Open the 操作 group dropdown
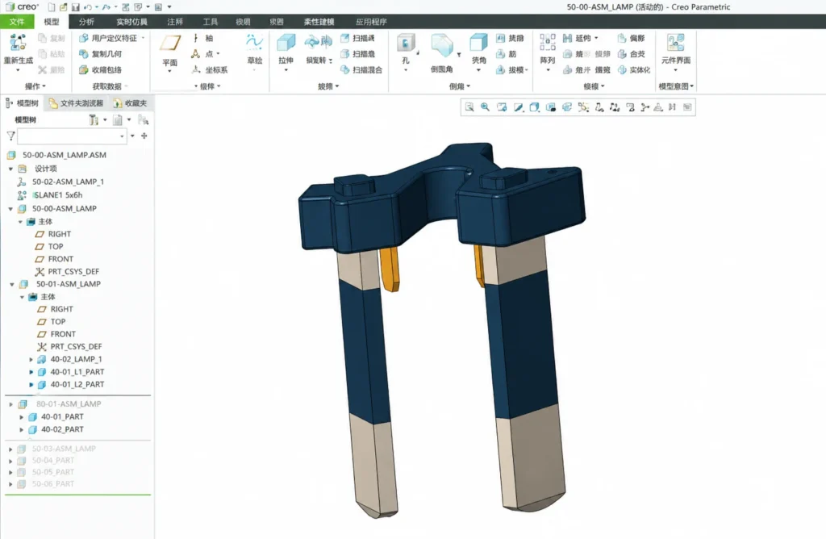Viewport: 826px width, 539px height. click(35, 86)
